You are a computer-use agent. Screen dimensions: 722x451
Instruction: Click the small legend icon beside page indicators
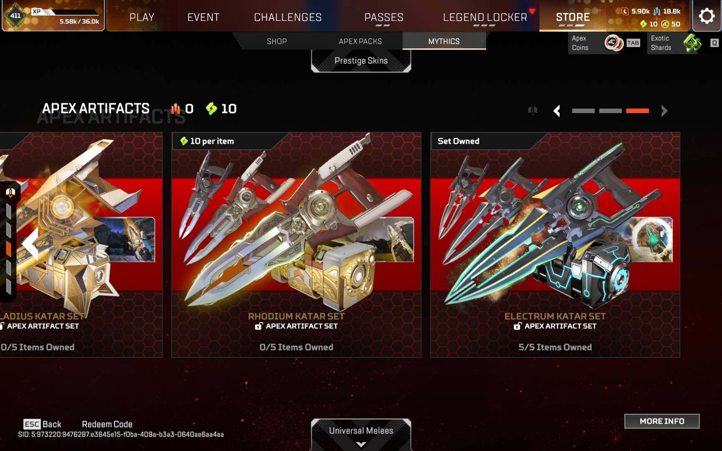(532, 111)
